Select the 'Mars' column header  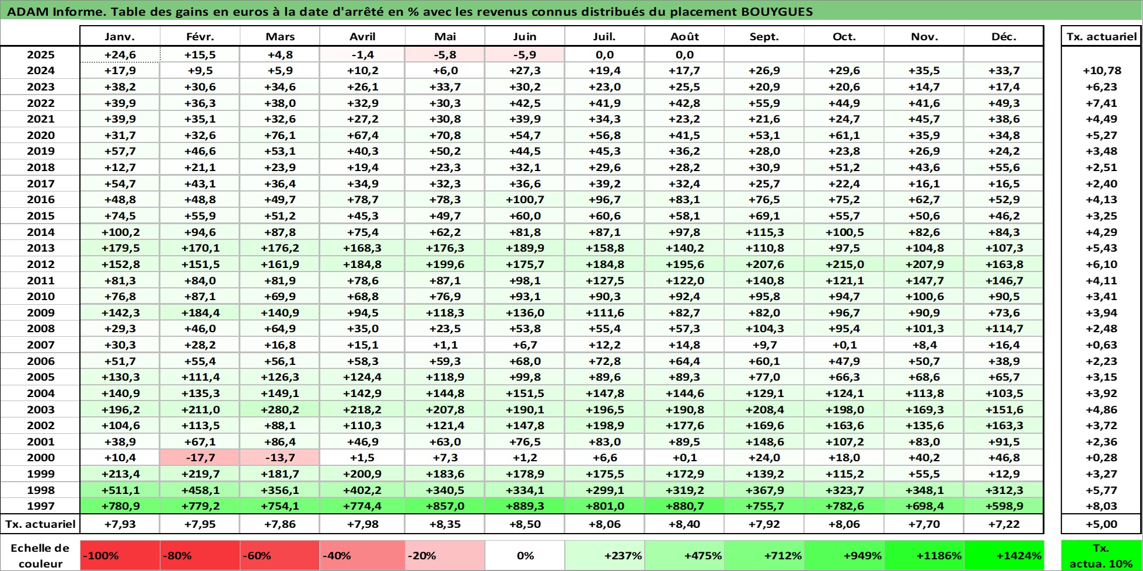point(280,36)
